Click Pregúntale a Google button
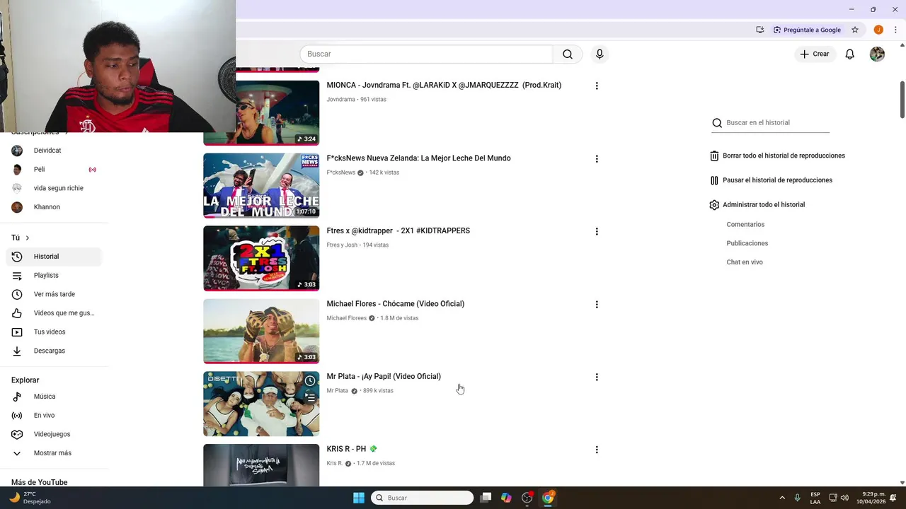 pos(807,30)
